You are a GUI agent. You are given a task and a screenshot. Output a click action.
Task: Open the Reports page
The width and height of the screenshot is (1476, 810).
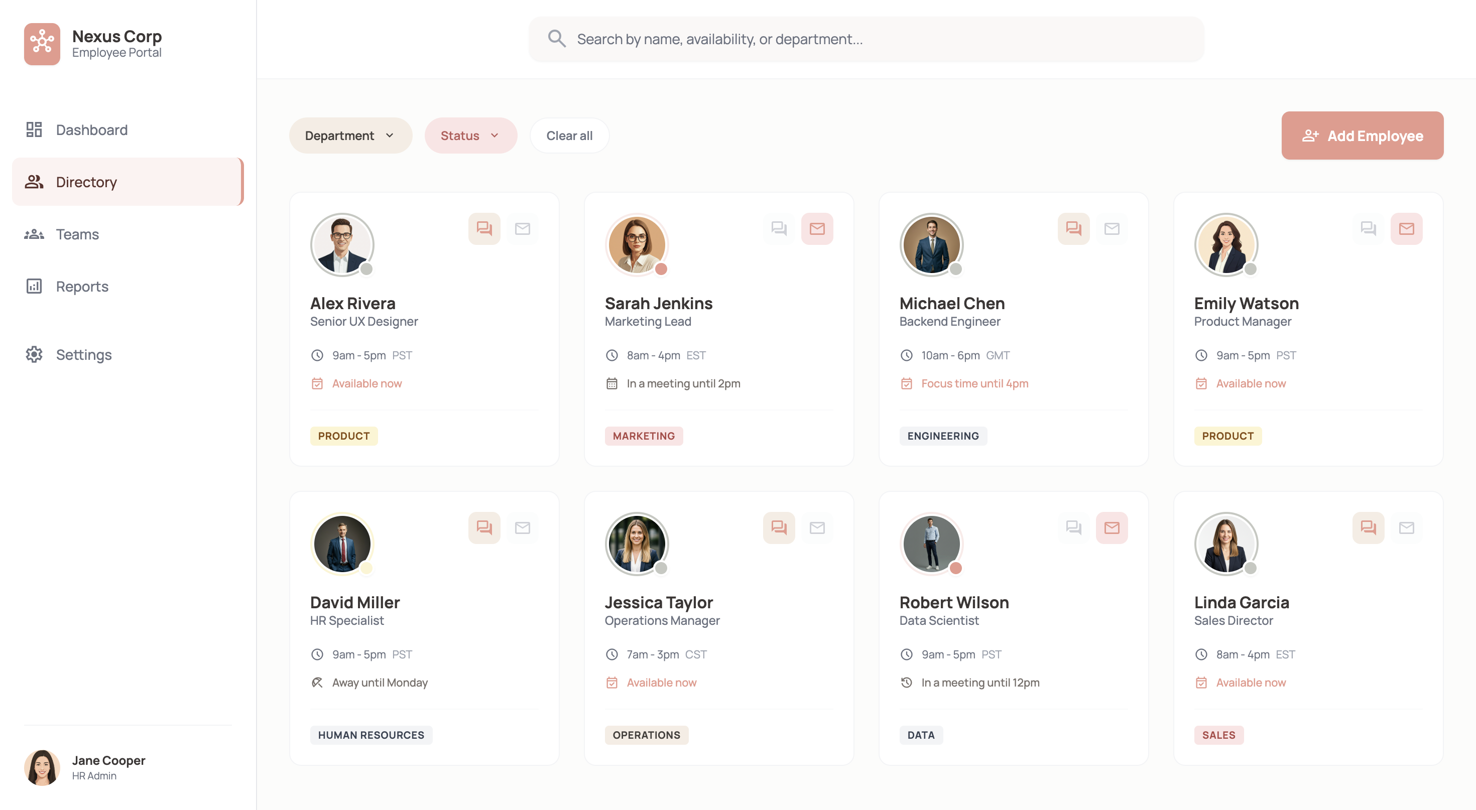pyautogui.click(x=82, y=286)
